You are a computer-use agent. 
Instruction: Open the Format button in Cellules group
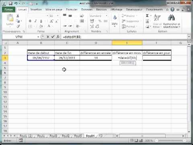129,26
